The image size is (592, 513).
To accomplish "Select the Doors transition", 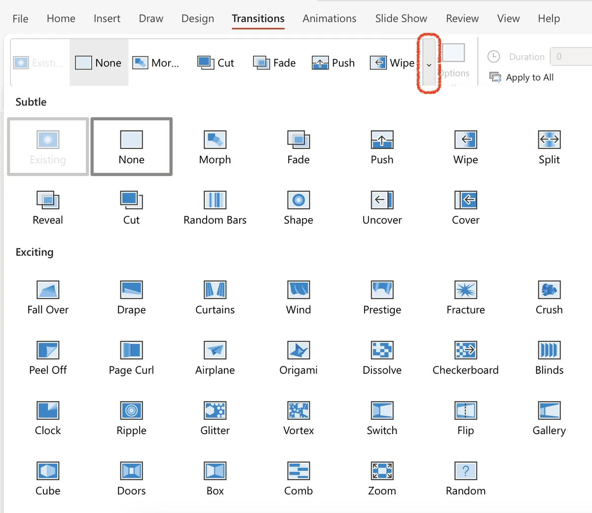I will coord(131,479).
